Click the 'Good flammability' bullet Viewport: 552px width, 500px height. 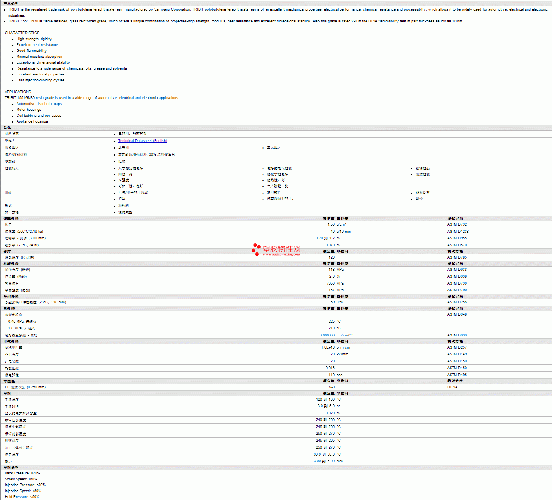pyautogui.click(x=31, y=51)
